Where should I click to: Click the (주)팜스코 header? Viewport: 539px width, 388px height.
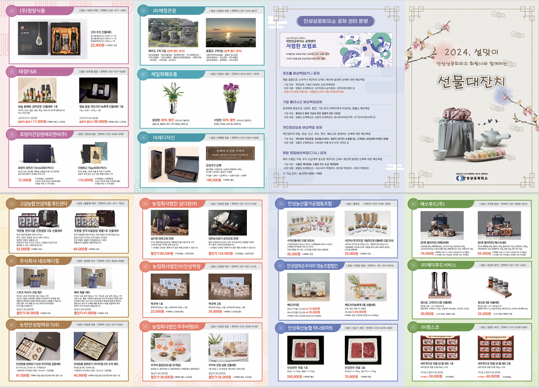coord(429,327)
